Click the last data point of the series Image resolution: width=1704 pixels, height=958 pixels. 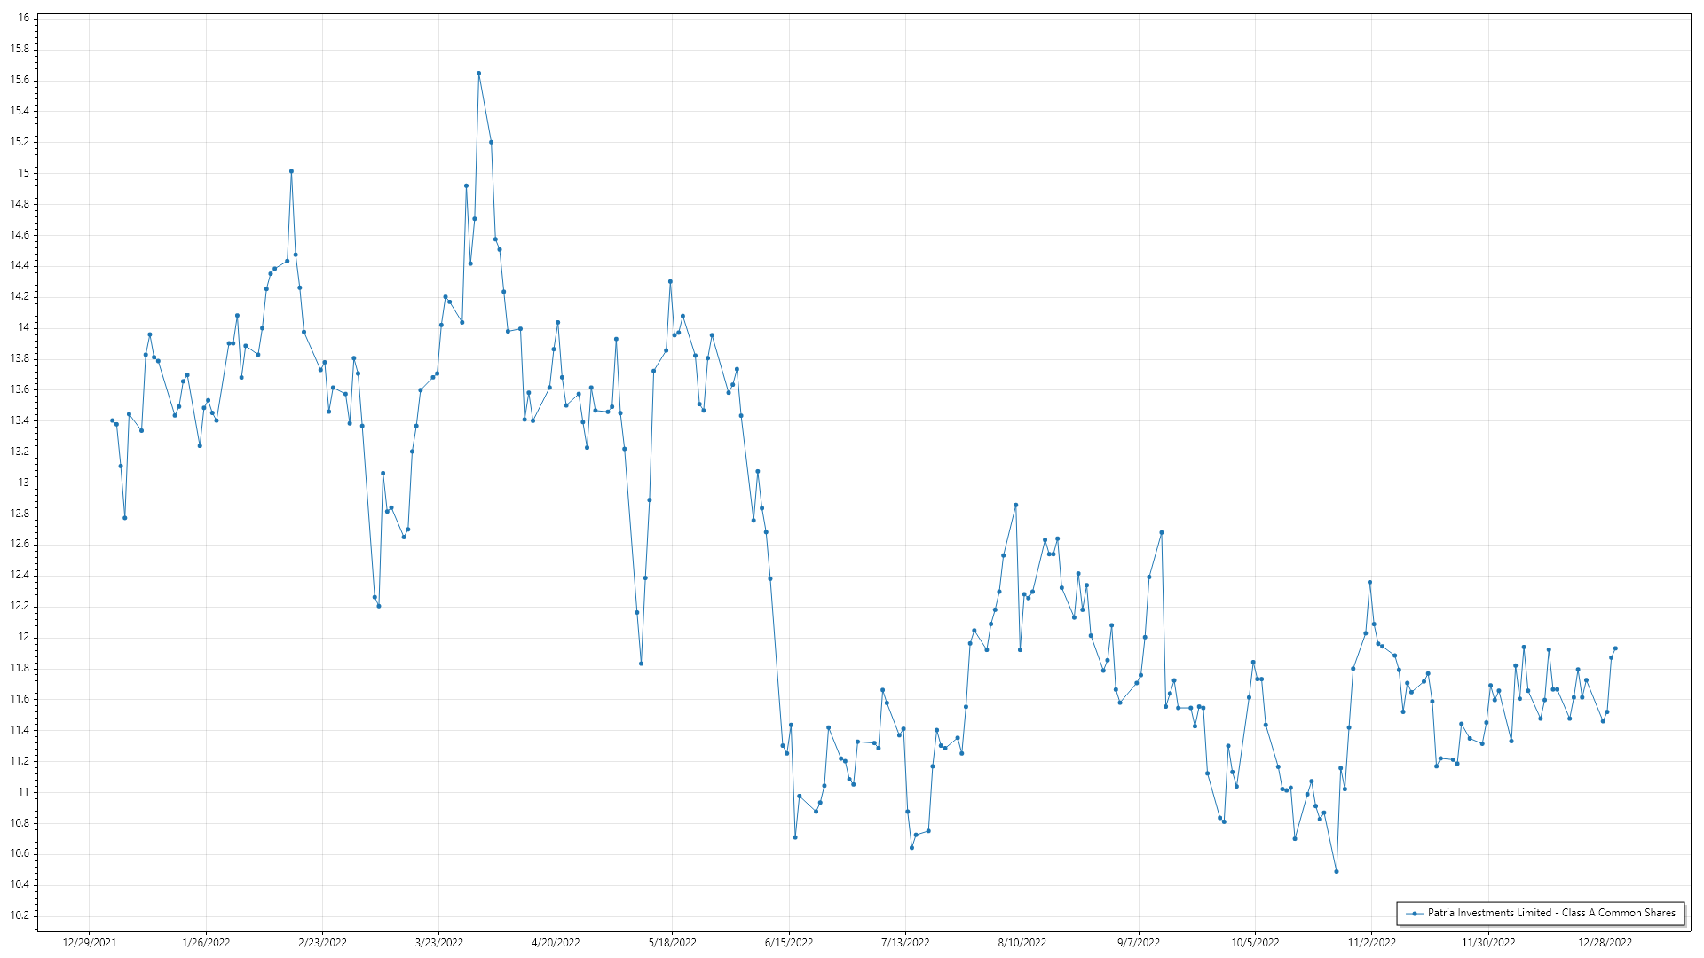1615,648
